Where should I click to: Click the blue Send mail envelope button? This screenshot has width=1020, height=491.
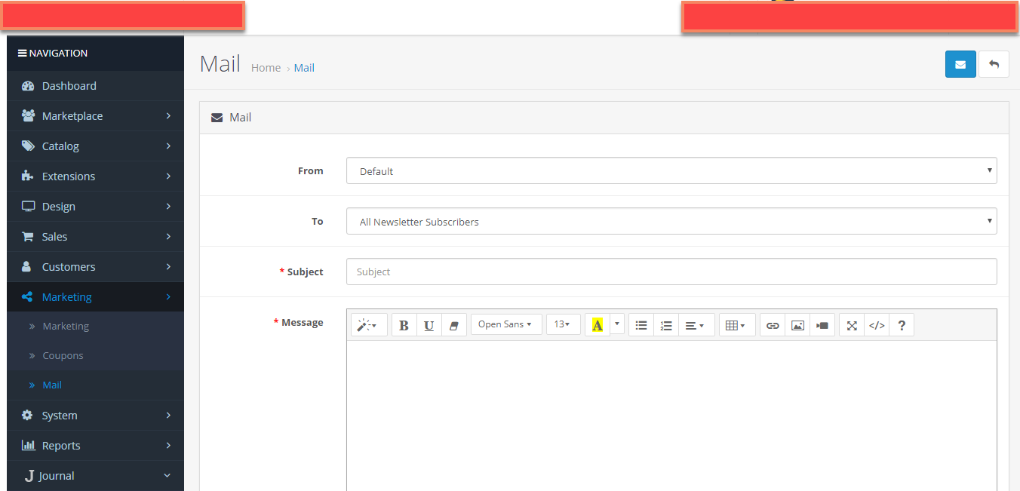(x=960, y=64)
